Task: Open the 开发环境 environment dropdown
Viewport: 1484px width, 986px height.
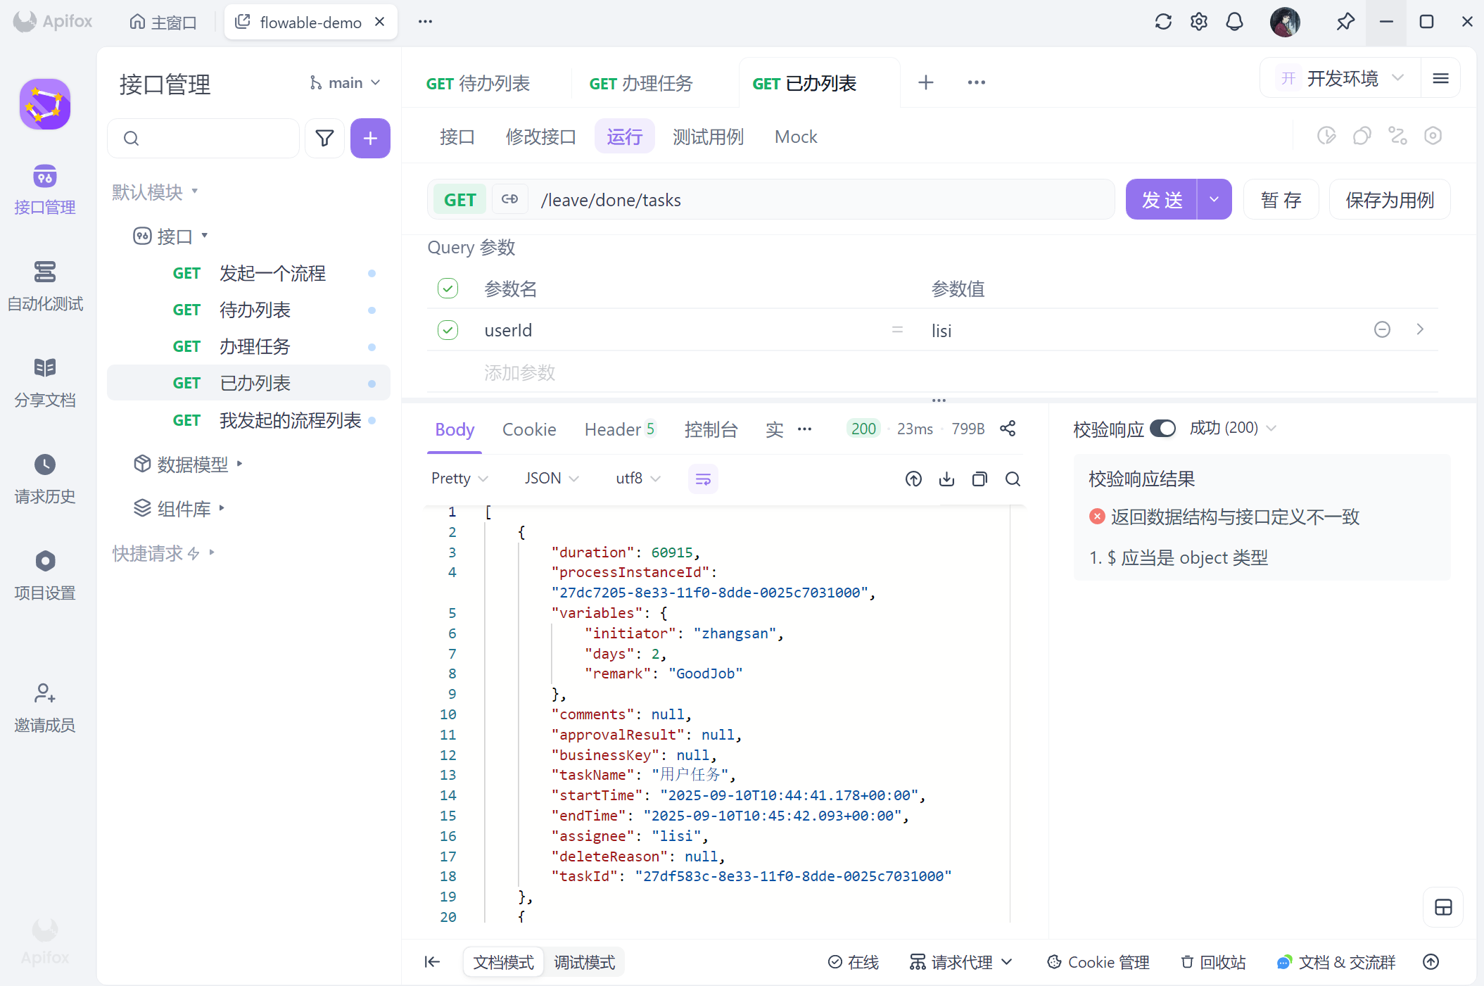Action: [x=1340, y=79]
